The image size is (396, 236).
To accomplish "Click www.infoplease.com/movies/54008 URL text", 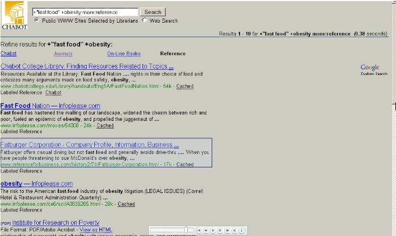I will coord(40,126).
